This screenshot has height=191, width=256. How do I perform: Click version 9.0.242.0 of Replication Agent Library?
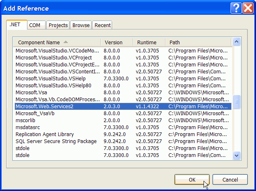115,134
